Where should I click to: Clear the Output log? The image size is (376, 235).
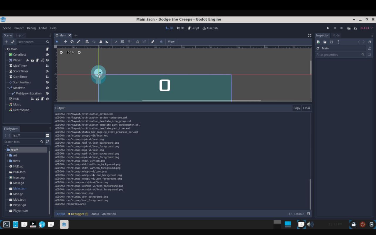(306, 108)
